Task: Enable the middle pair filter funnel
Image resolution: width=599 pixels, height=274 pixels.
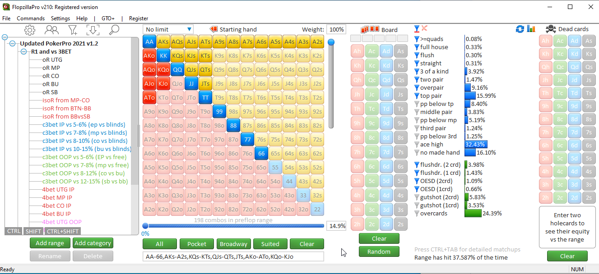Action: 417,112
